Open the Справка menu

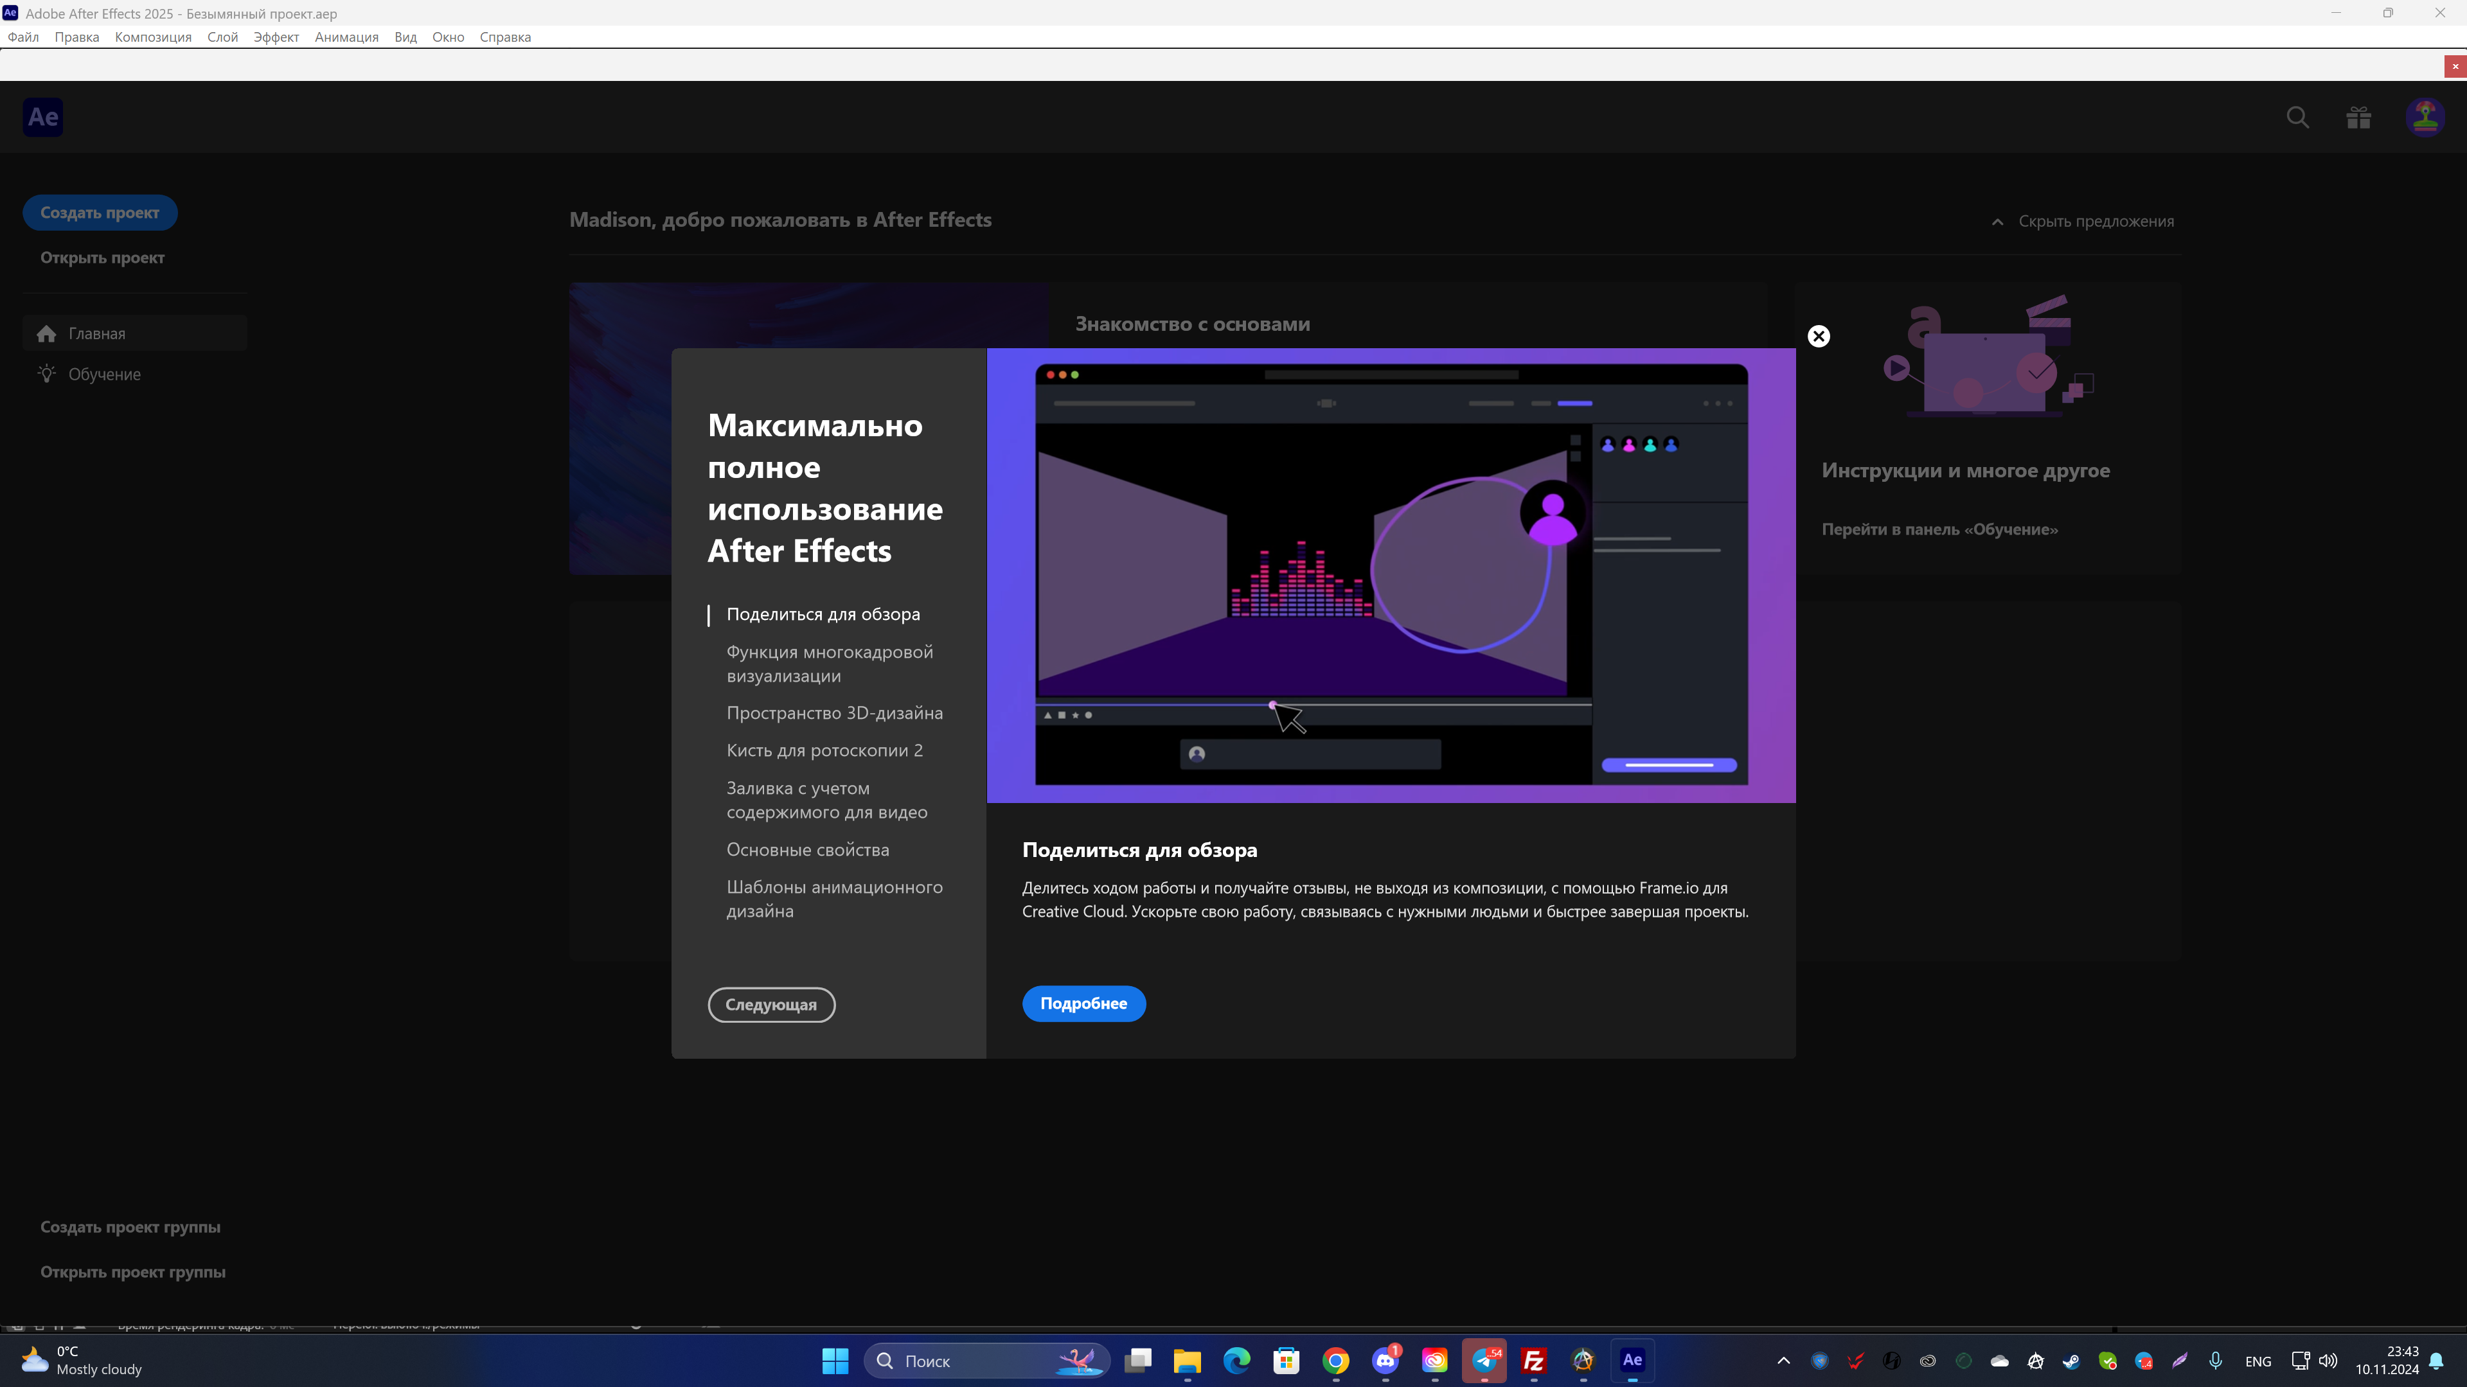coord(504,37)
